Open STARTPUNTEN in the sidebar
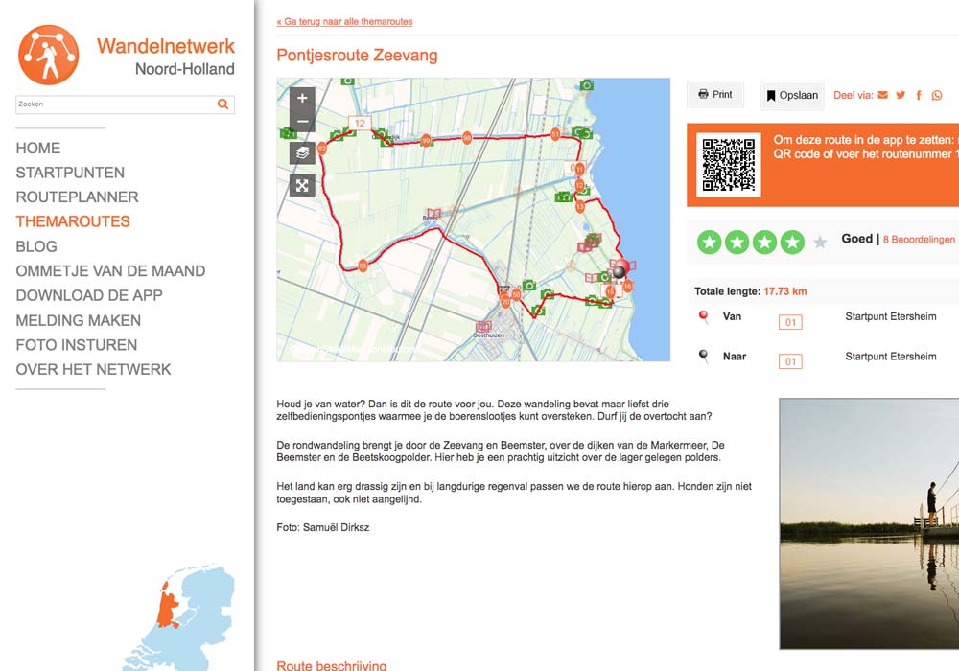 coord(70,173)
